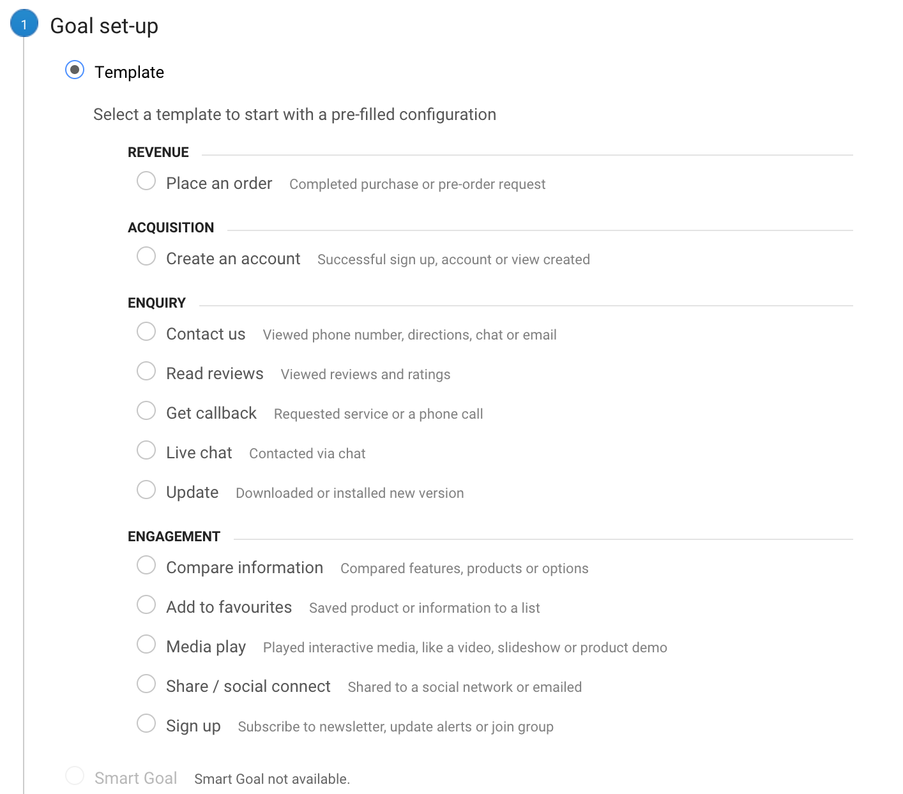Choose the Get callback option

point(146,410)
